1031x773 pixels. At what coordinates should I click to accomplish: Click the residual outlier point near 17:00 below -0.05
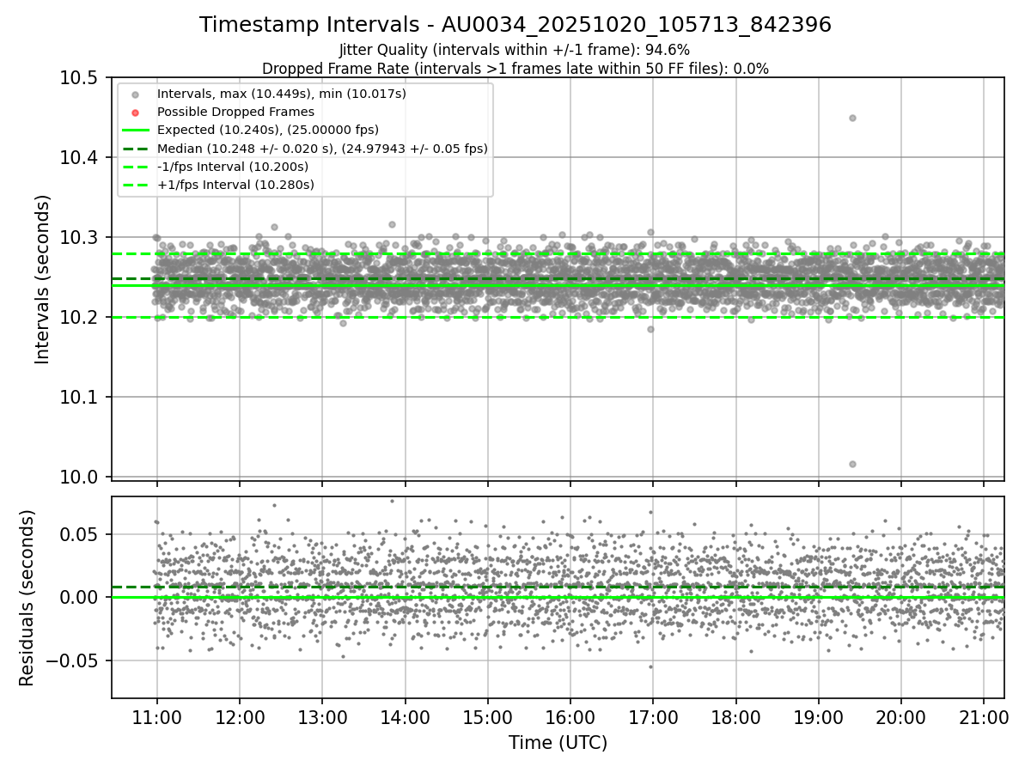(x=650, y=666)
